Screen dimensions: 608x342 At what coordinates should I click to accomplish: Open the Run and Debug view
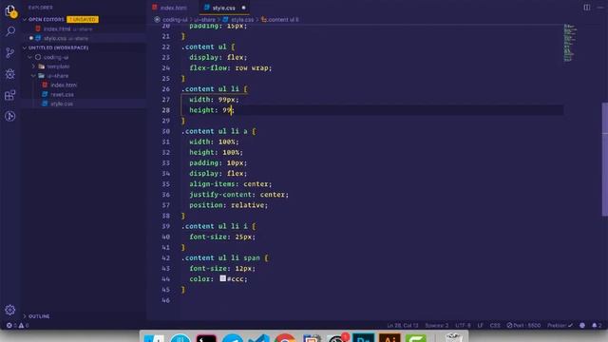coord(10,74)
